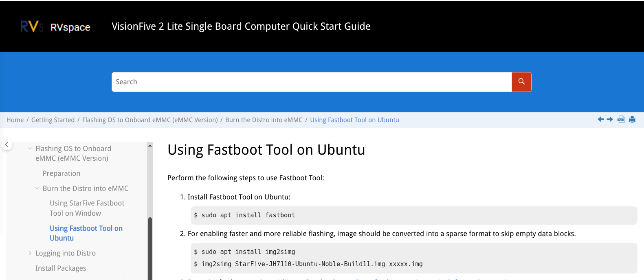The image size is (644, 280).
Task: Go to the next topic arrow
Action: 610,119
